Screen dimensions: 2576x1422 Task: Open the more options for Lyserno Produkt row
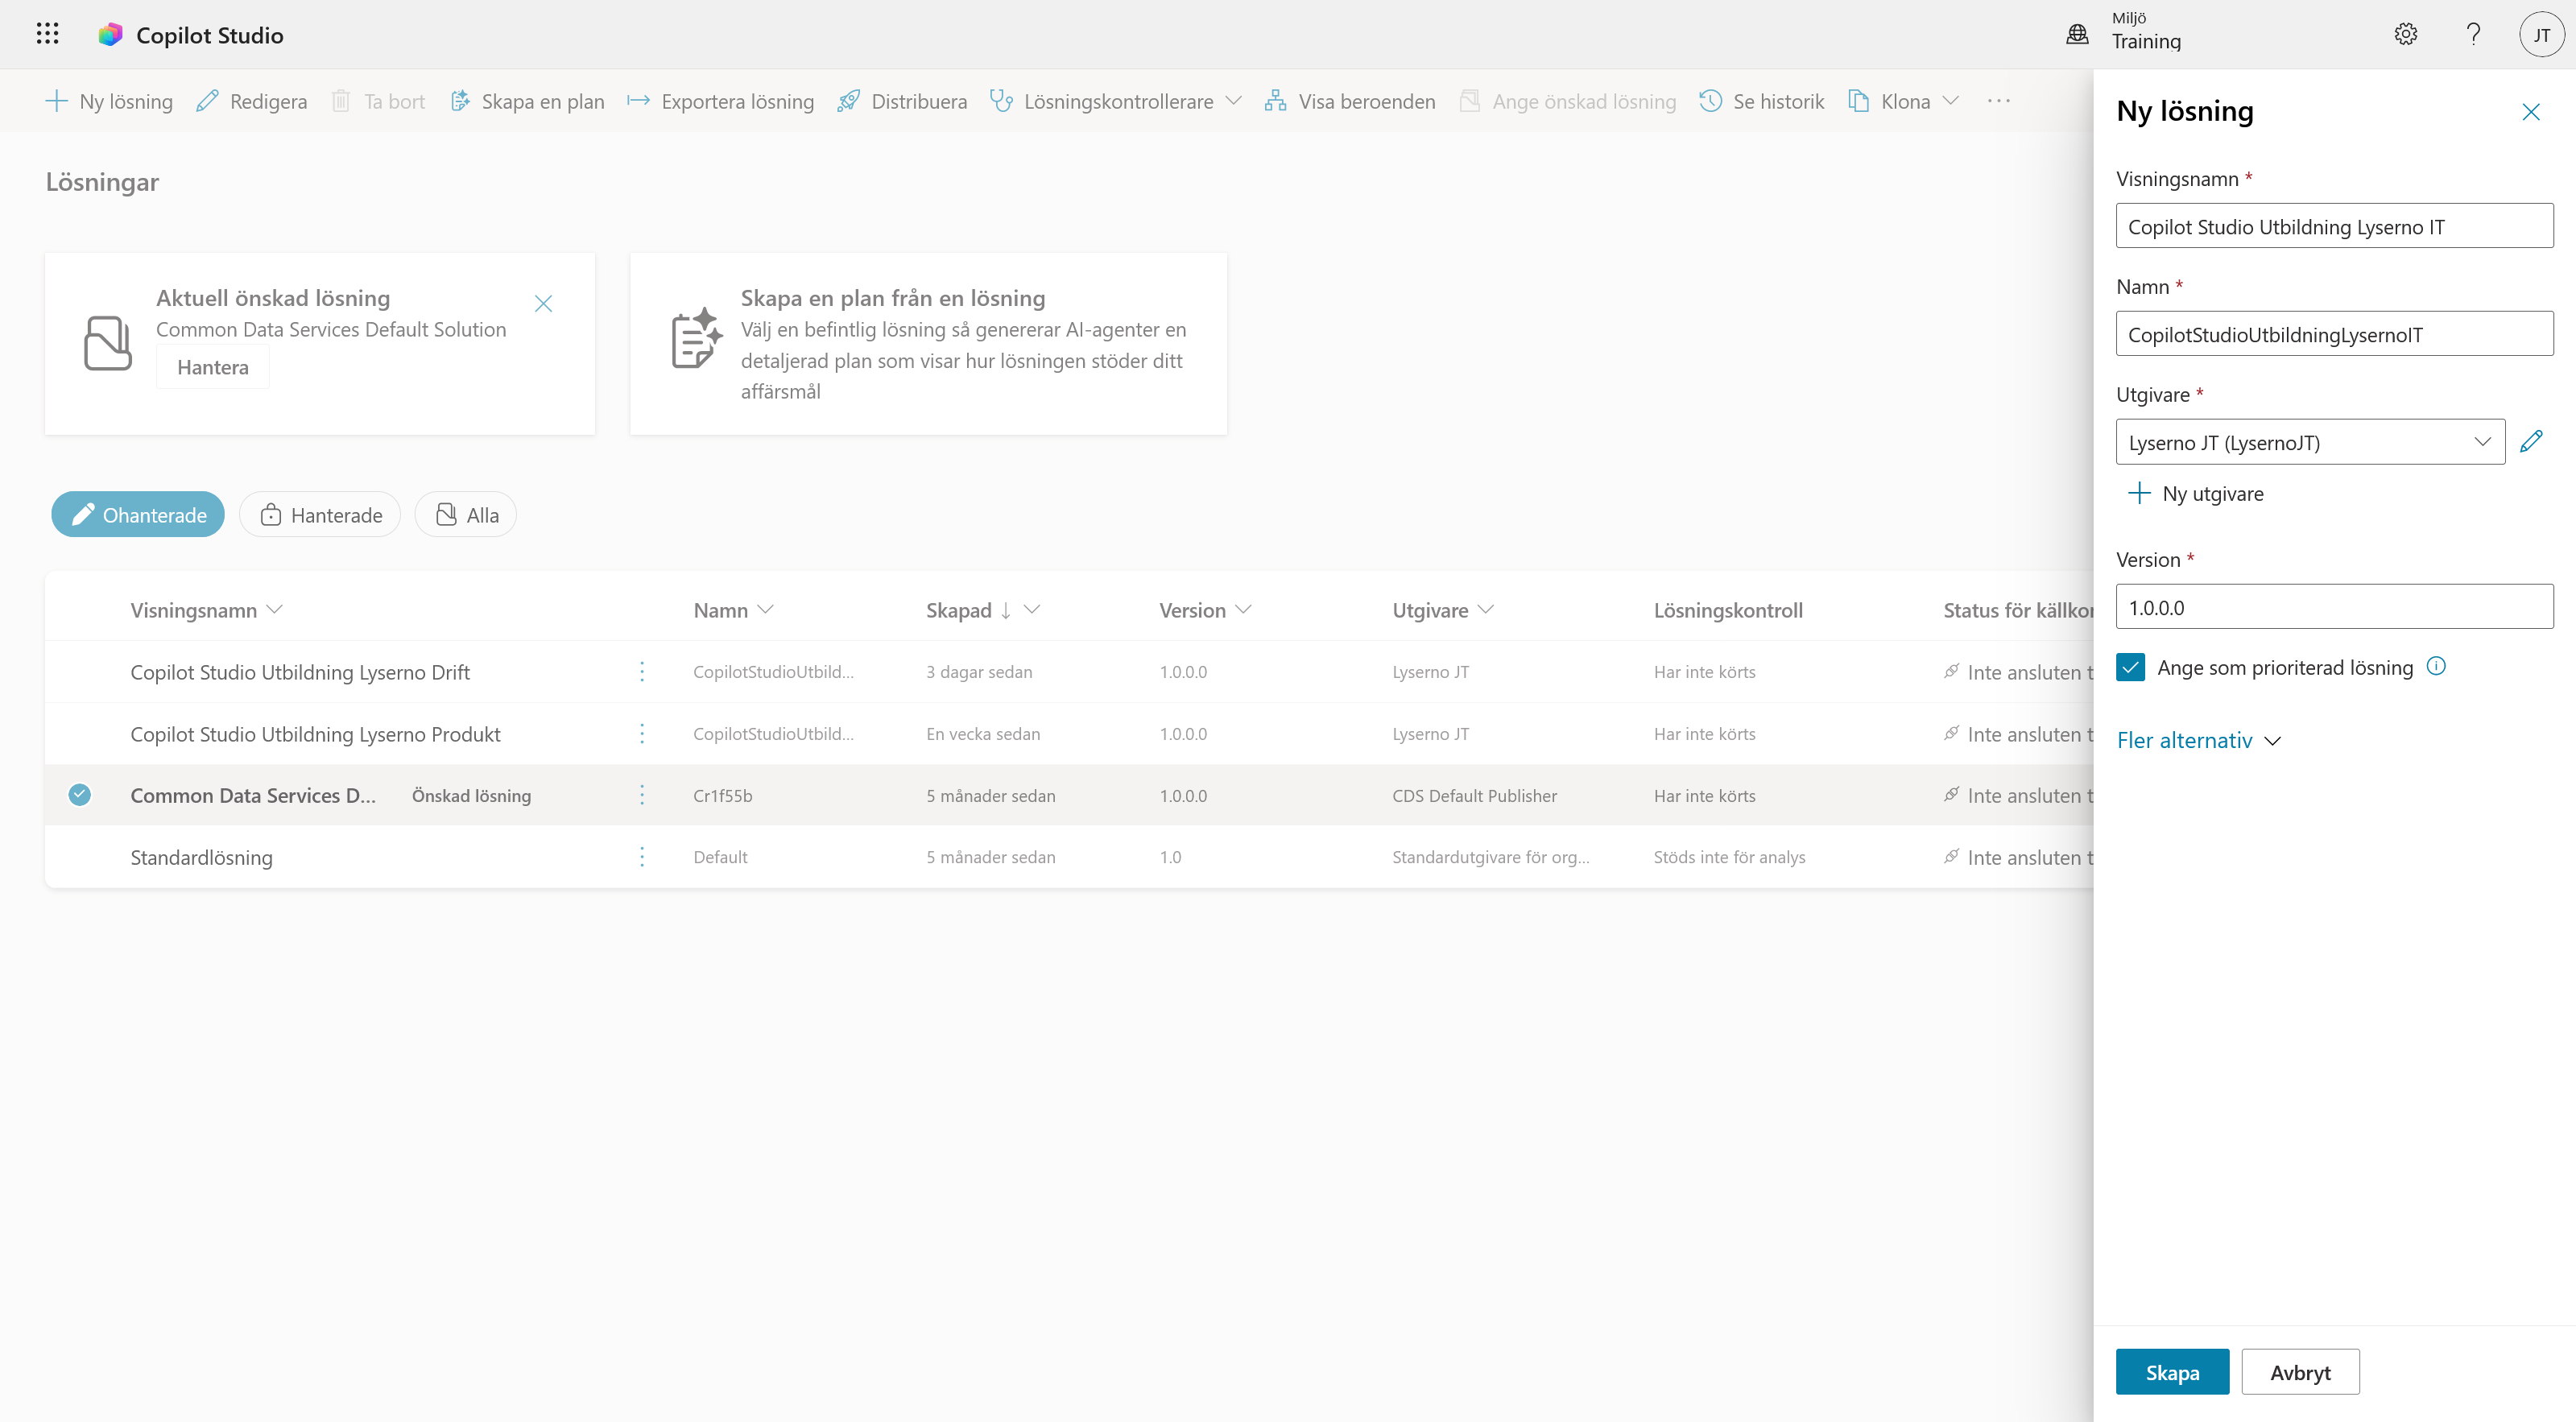pyautogui.click(x=642, y=733)
